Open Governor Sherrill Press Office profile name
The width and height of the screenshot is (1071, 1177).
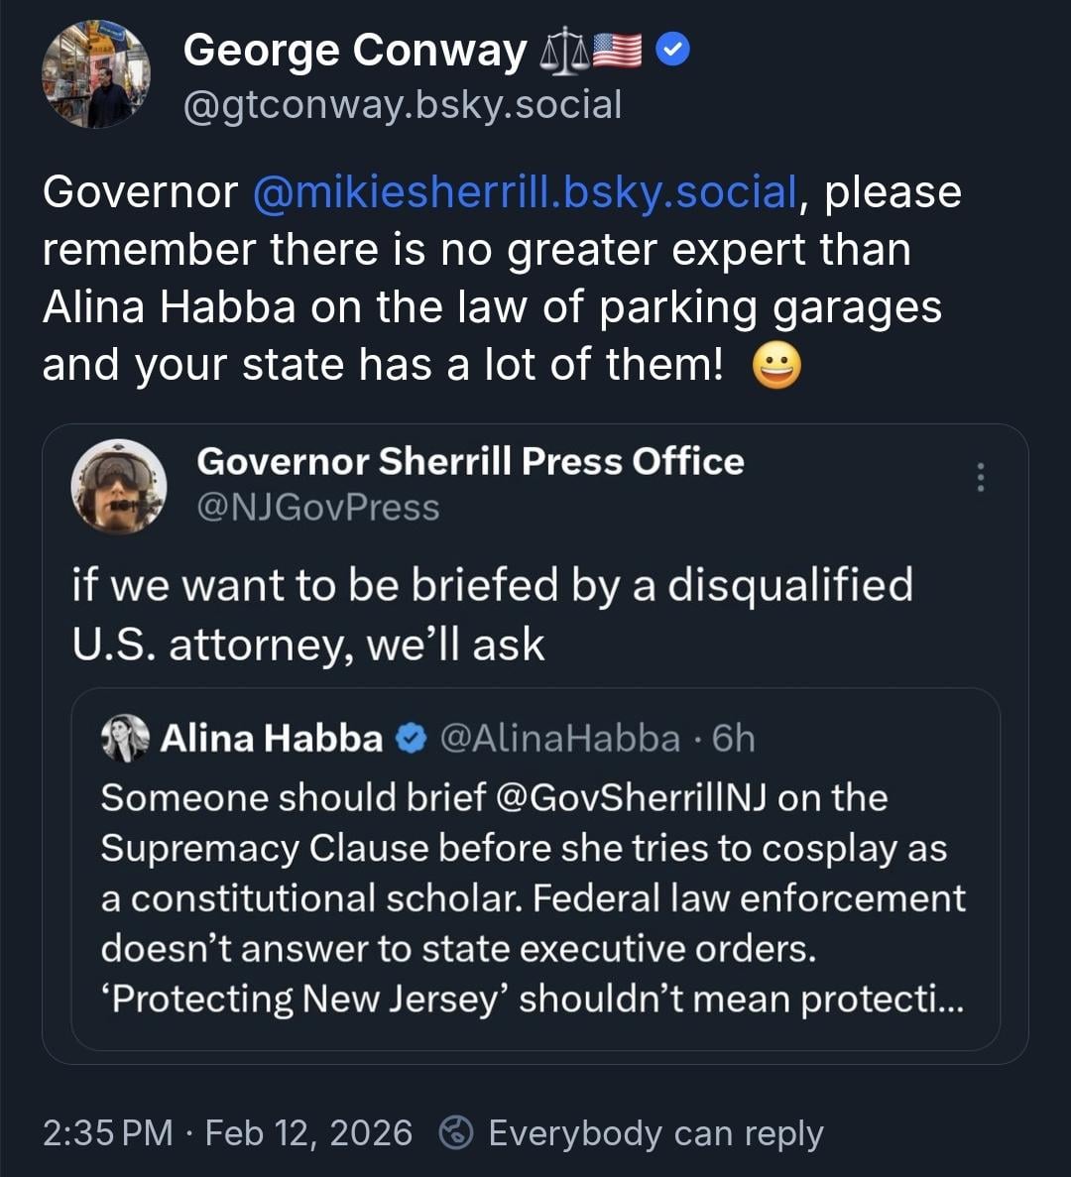tap(470, 461)
